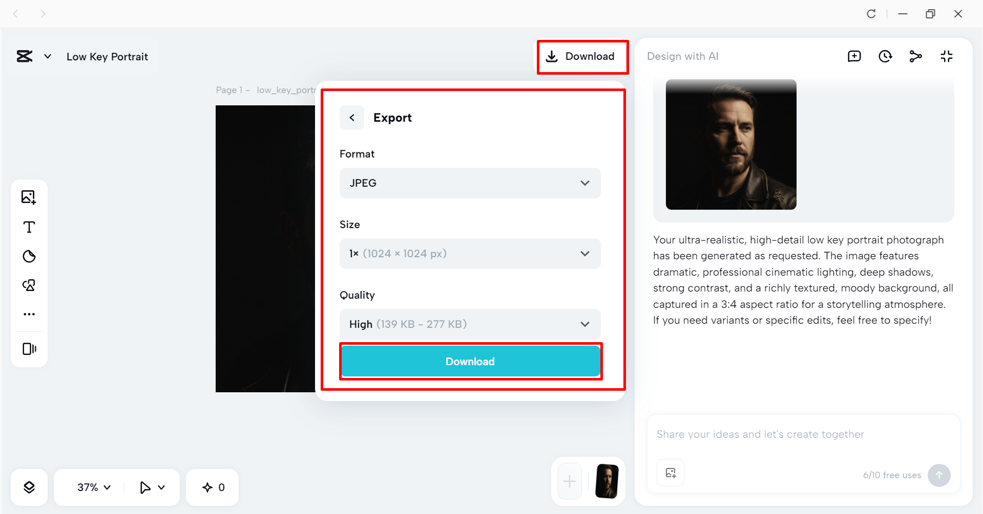Open the AI chat history
The image size is (983, 514).
tap(885, 56)
